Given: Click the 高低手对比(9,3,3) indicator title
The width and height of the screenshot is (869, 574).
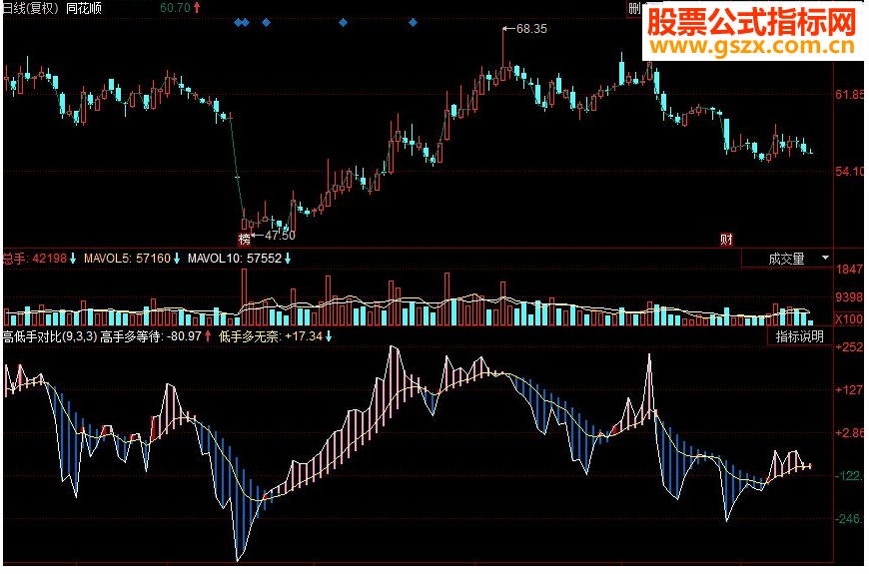Looking at the screenshot, I should click(50, 336).
